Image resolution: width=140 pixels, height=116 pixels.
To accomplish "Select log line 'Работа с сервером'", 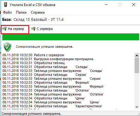I will 33,55.
